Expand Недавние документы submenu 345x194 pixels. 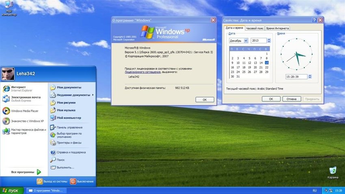(x=73, y=95)
